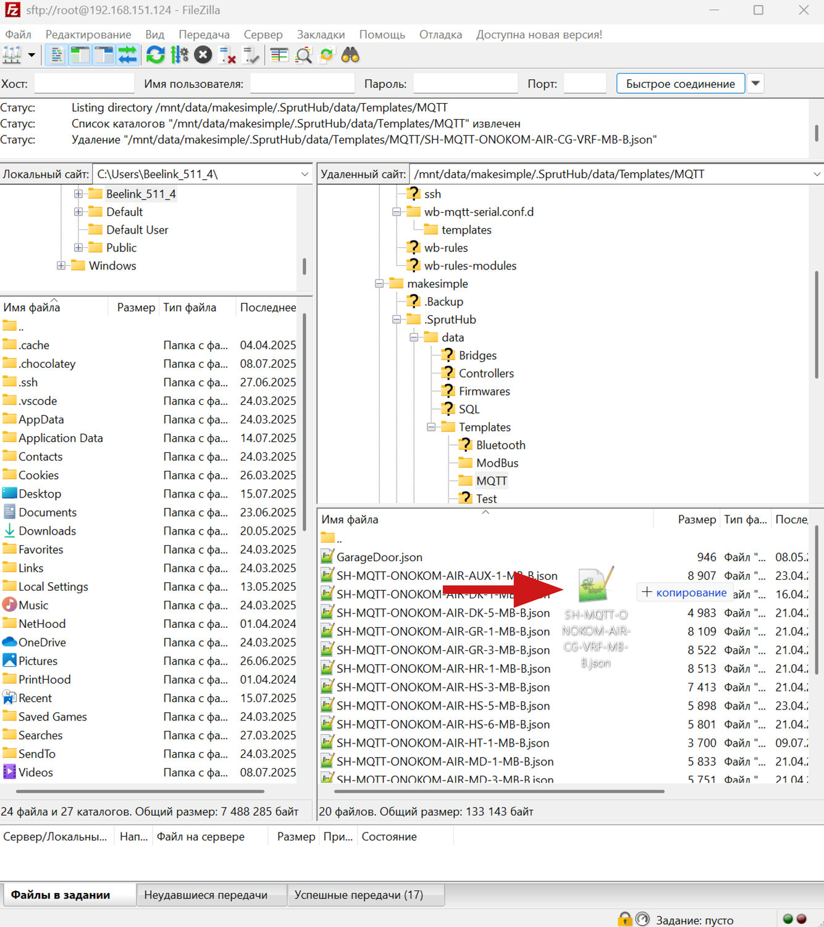This screenshot has width=824, height=927.
Task: Click the synchronized browsing icon
Action: (x=327, y=56)
